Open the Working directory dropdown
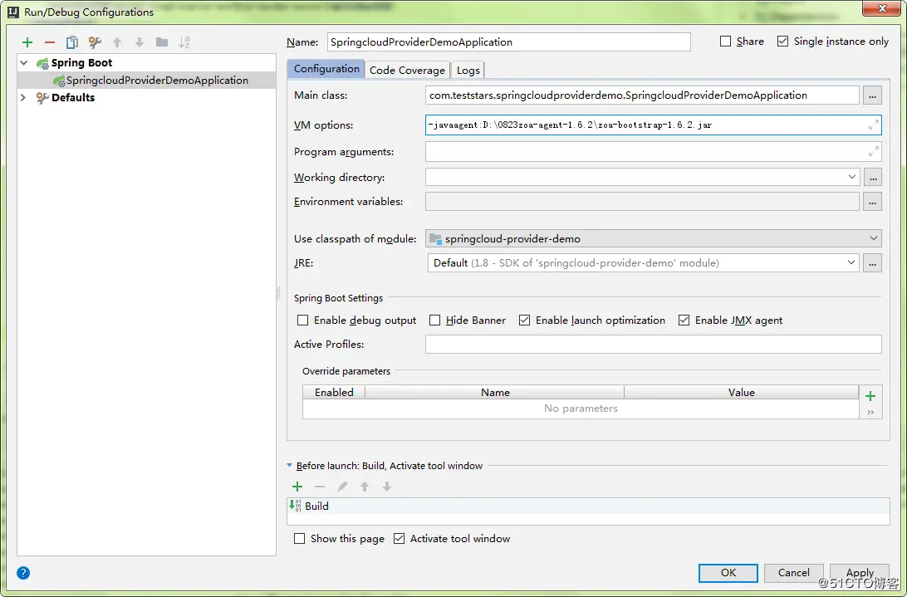The height and width of the screenshot is (597, 907). pyautogui.click(x=851, y=177)
